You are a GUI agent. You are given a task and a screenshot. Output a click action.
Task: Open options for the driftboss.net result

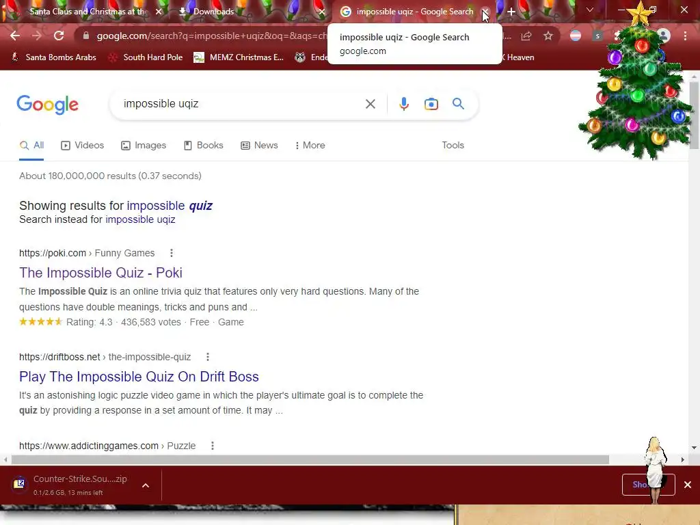coord(208,357)
